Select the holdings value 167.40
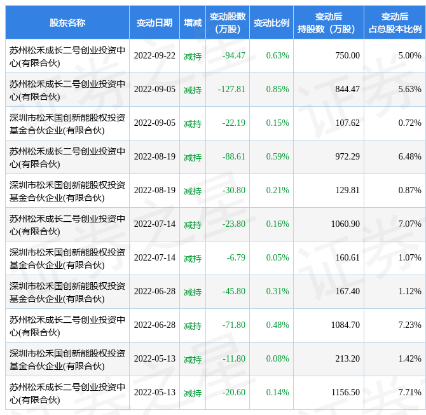426x415 pixels. pos(347,292)
